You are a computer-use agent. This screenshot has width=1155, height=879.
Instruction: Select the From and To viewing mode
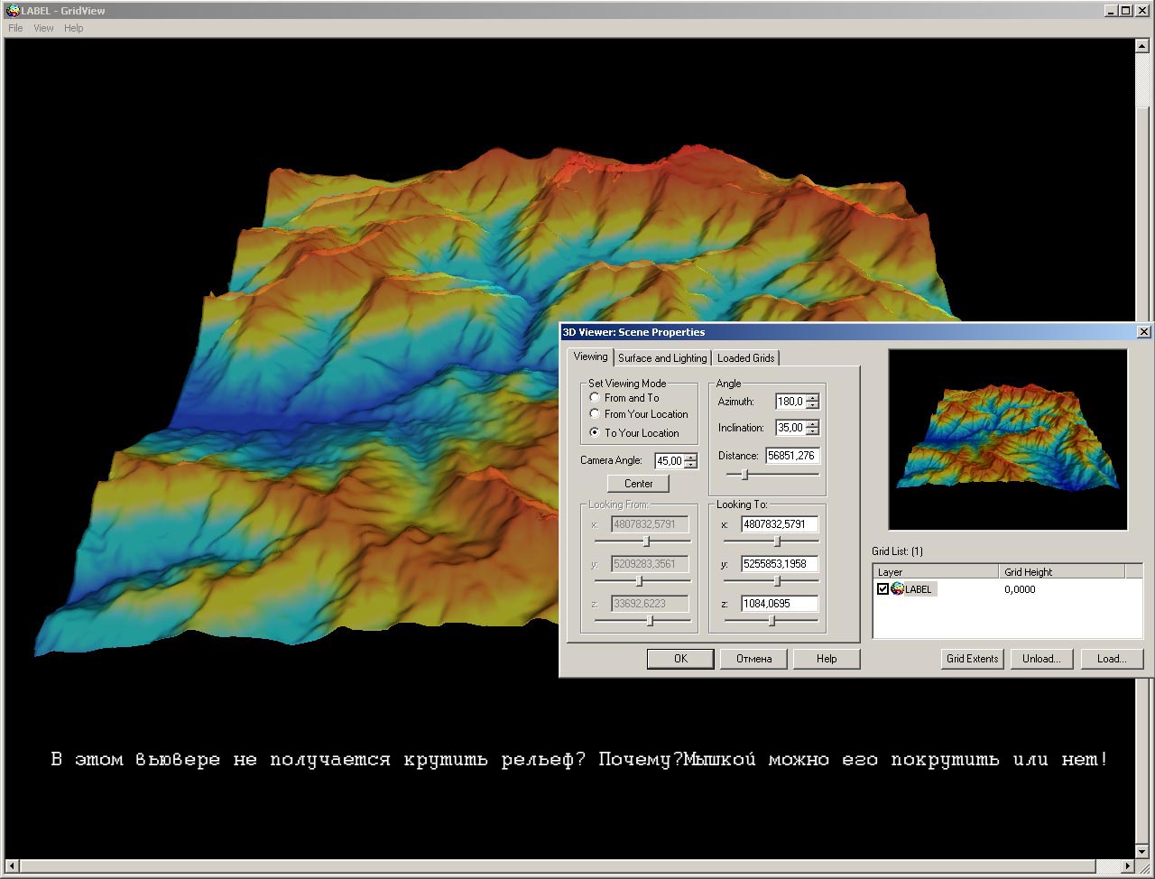coord(595,397)
